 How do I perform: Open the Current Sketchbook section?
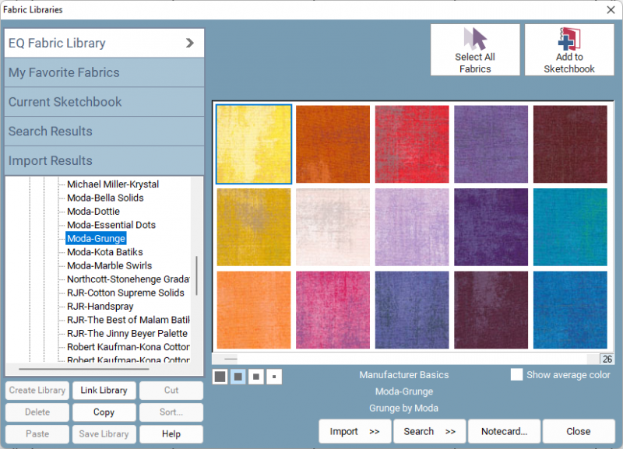(x=104, y=102)
